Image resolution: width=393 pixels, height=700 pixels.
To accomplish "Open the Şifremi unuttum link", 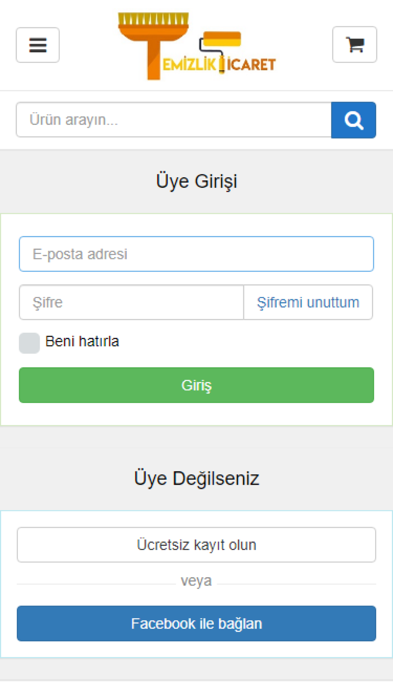I will (x=308, y=302).
